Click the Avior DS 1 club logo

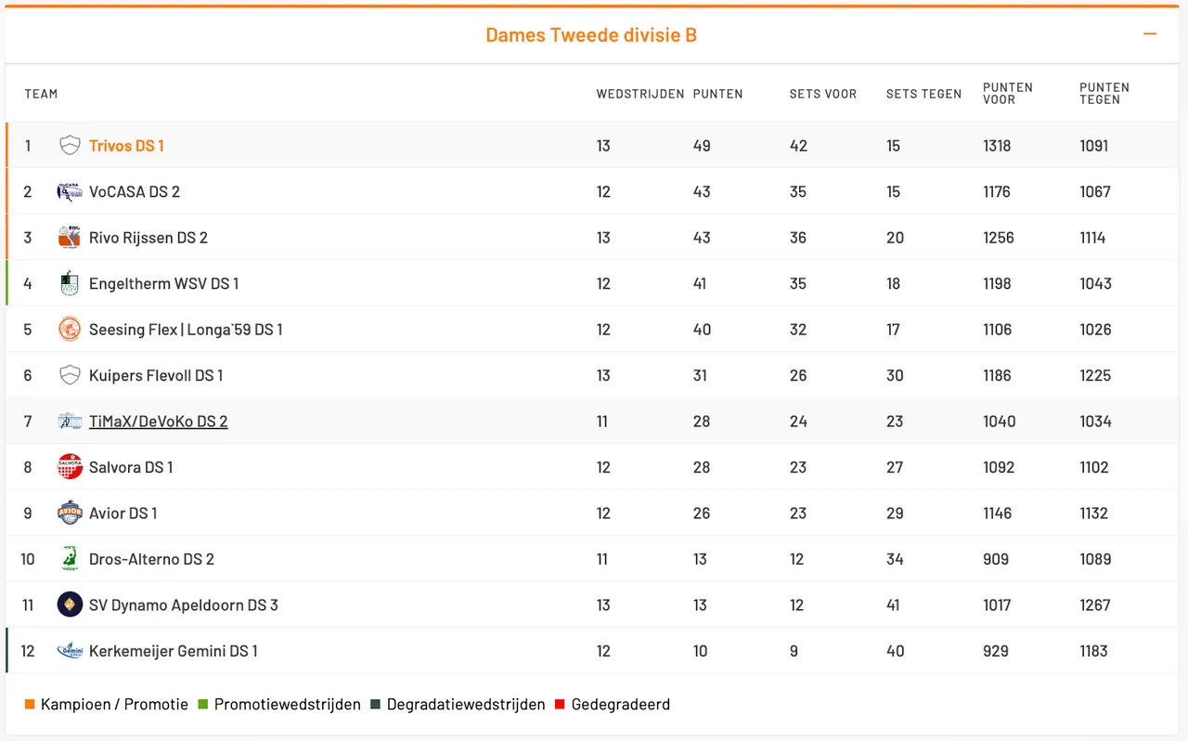[x=70, y=513]
